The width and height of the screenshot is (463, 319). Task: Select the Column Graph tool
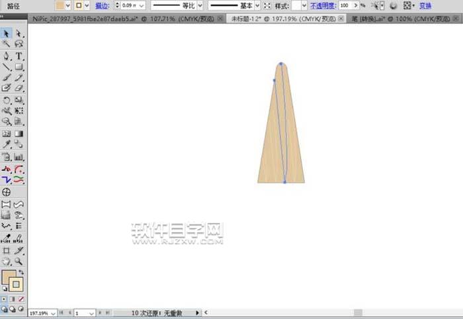click(x=19, y=157)
